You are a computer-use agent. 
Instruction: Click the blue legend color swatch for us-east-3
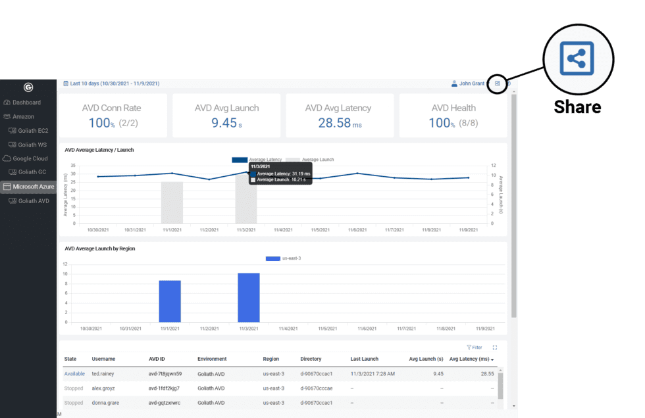coord(272,258)
